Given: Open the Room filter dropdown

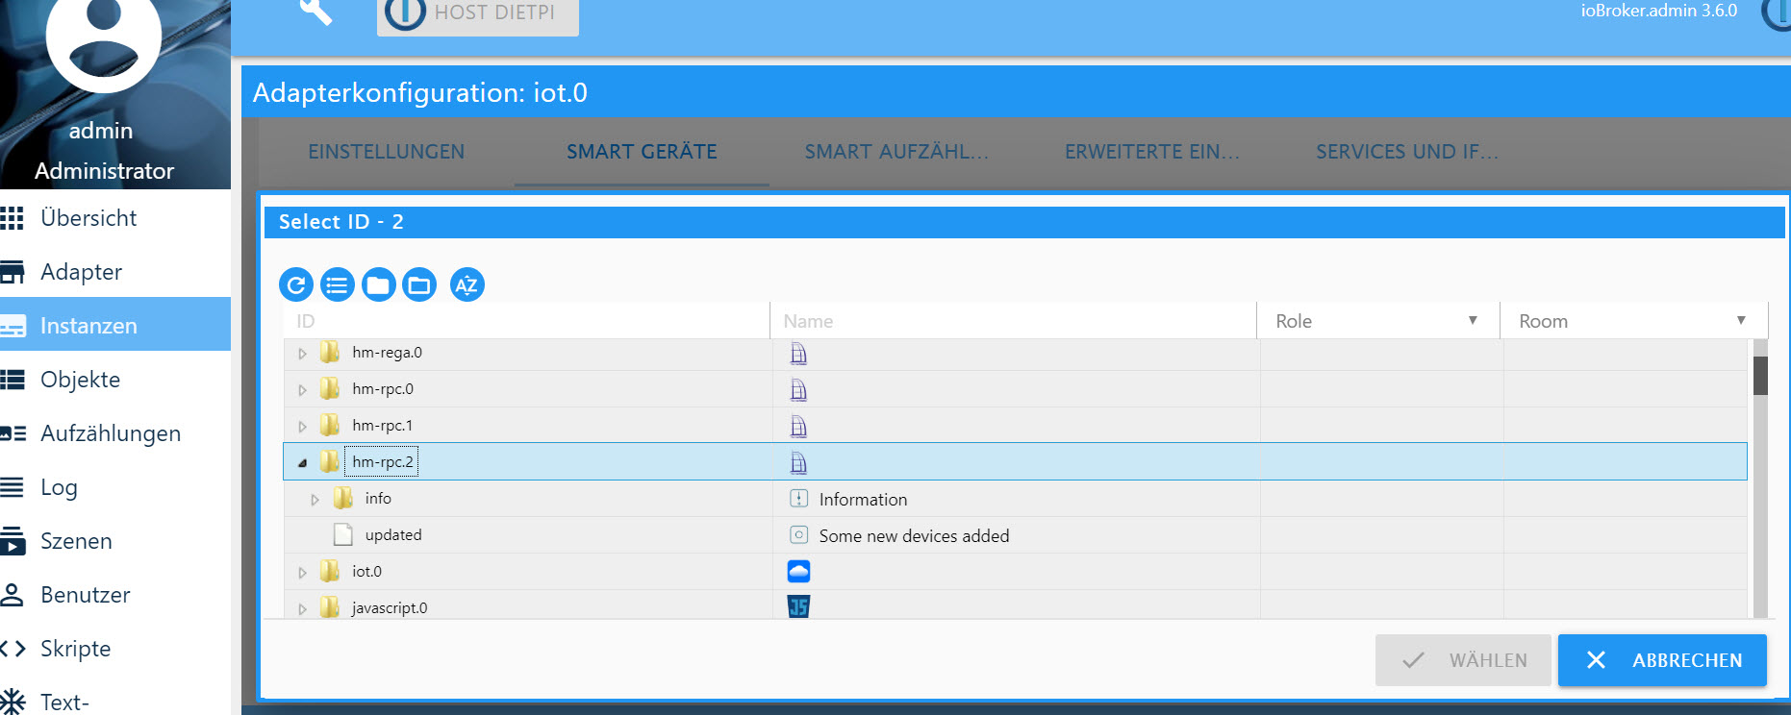Looking at the screenshot, I should [1633, 321].
